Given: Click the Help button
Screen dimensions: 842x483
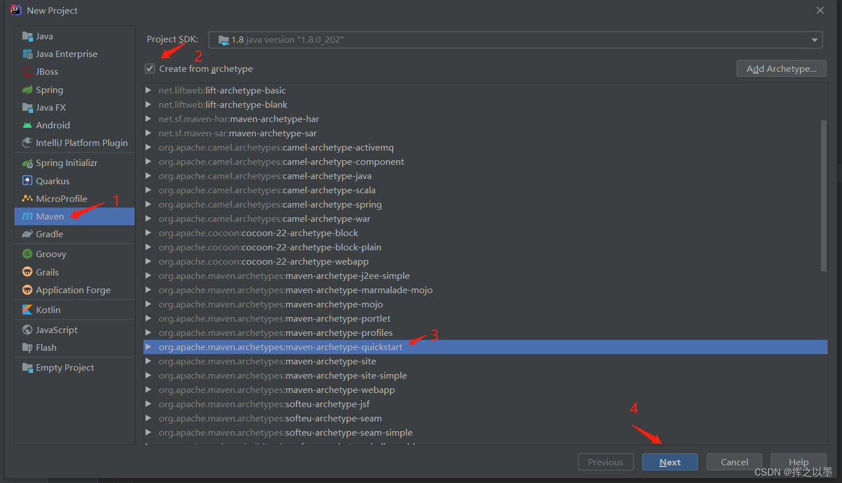Looking at the screenshot, I should pyautogui.click(x=799, y=462).
